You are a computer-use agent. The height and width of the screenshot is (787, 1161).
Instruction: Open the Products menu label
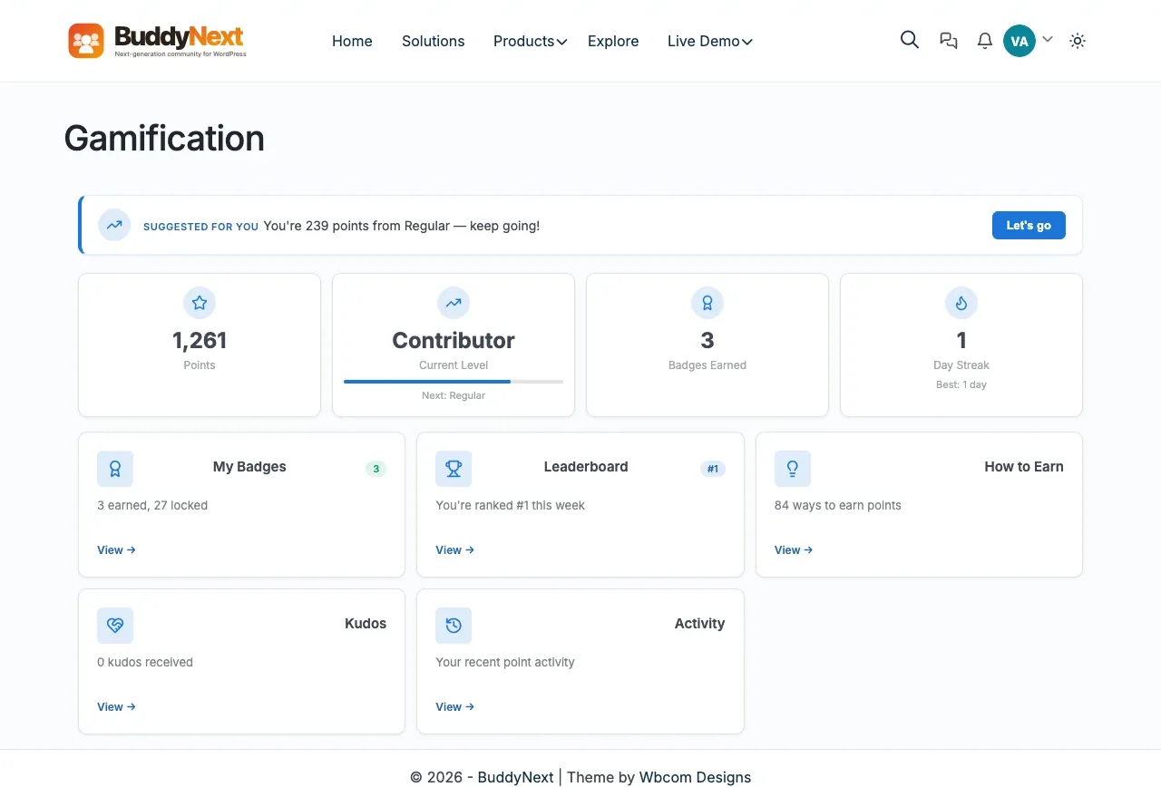click(523, 41)
